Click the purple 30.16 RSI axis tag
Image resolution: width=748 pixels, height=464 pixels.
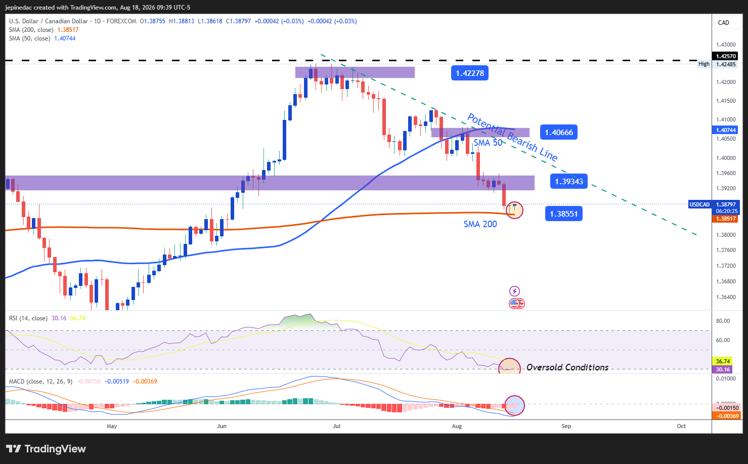(723, 369)
